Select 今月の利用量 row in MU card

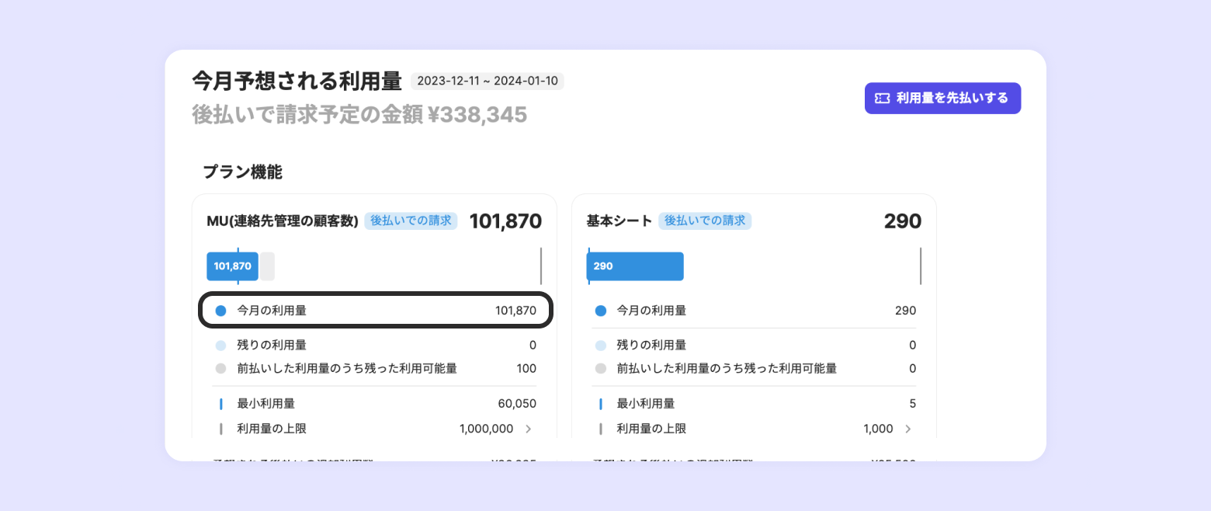click(376, 311)
